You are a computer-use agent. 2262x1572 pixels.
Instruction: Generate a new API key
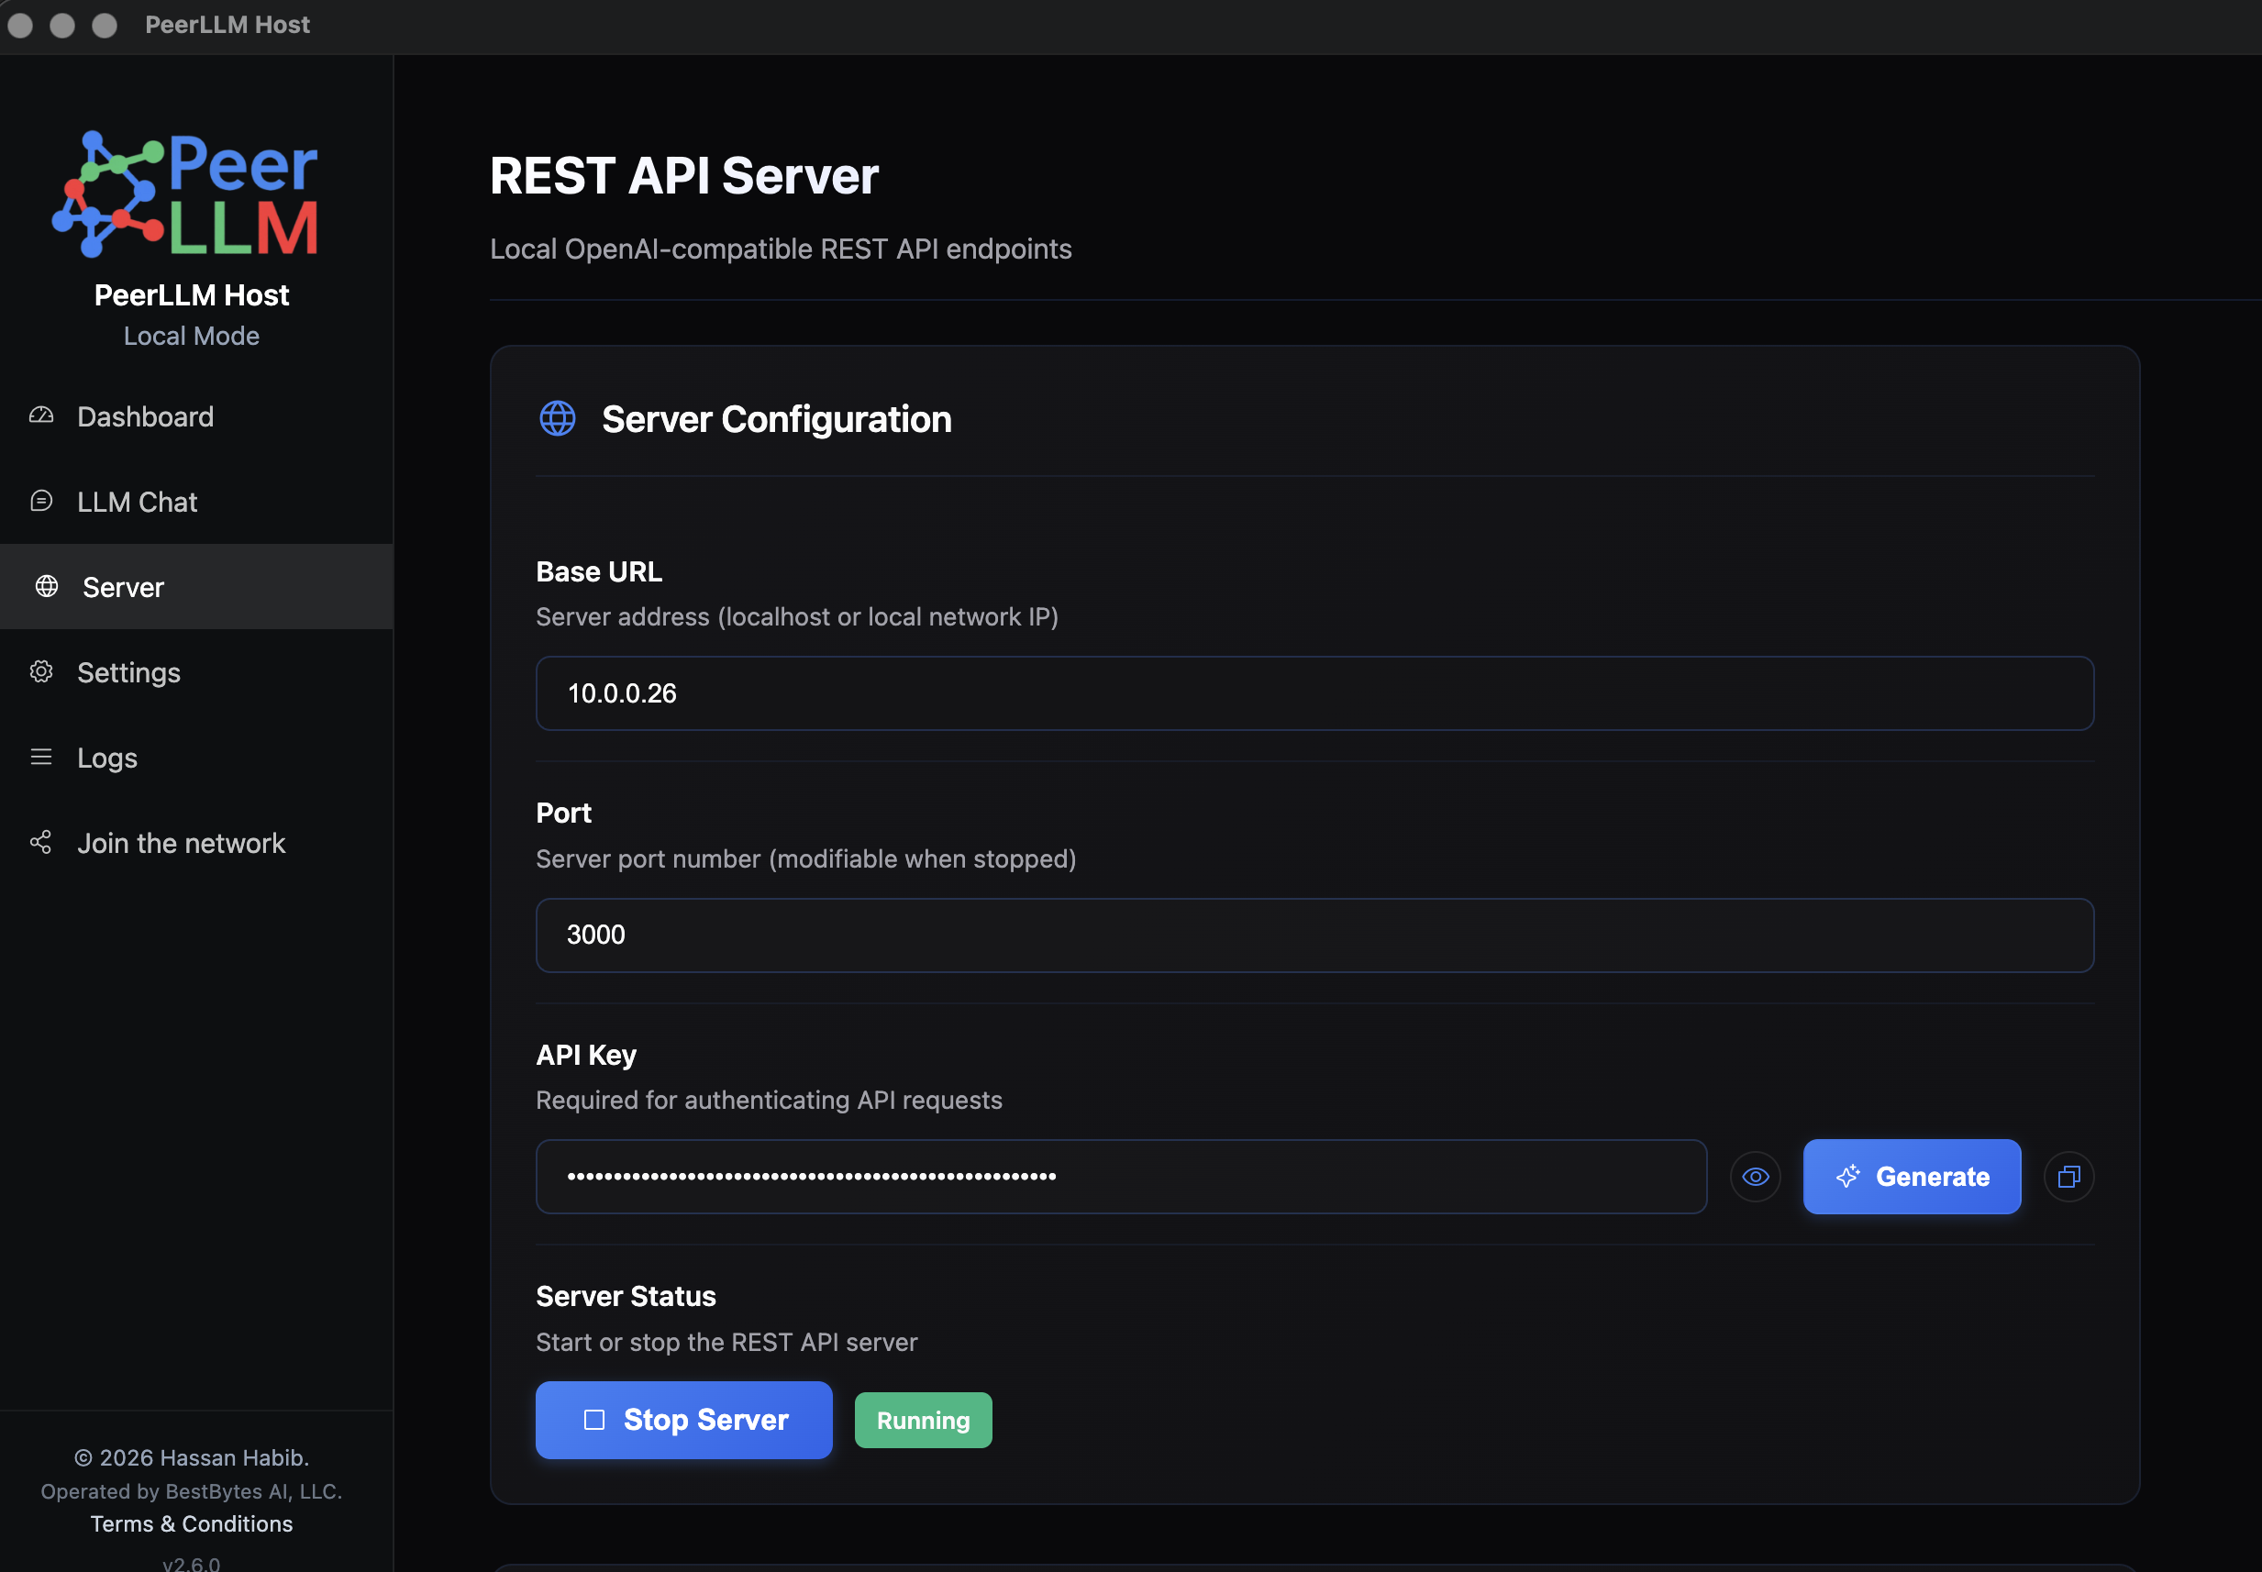tap(1912, 1177)
